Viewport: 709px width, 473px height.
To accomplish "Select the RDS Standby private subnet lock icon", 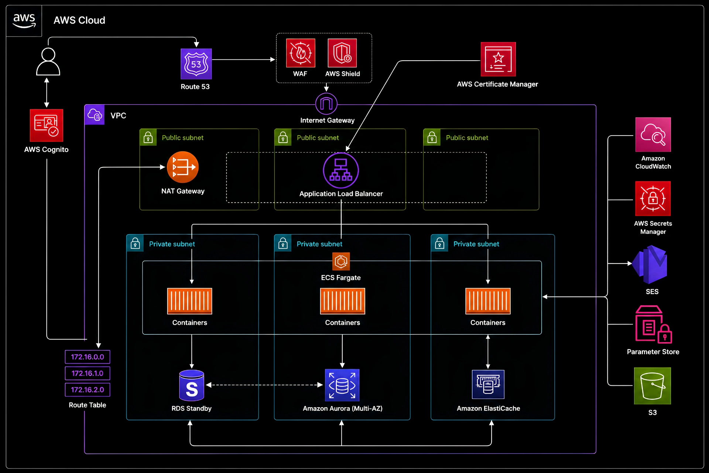I will pyautogui.click(x=135, y=244).
